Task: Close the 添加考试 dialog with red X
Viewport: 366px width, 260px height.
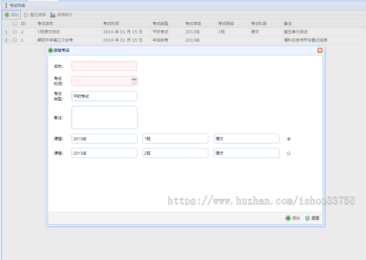Action: [x=320, y=50]
